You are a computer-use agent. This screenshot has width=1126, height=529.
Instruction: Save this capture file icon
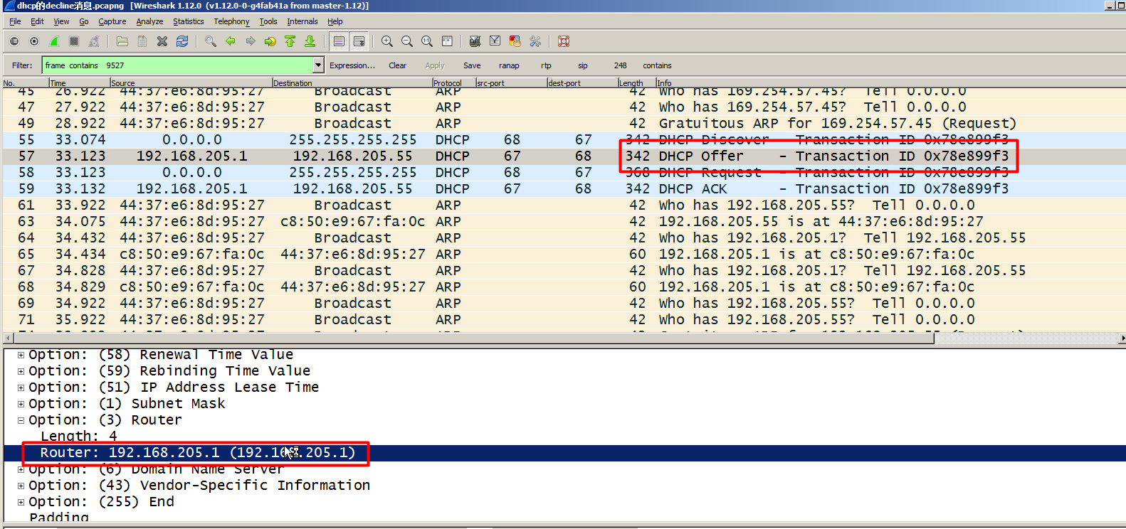coord(142,41)
